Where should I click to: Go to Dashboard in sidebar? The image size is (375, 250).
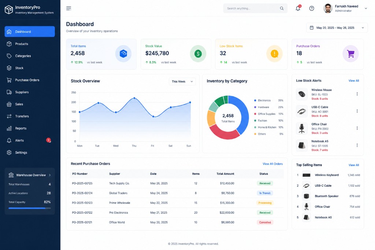pos(30,32)
